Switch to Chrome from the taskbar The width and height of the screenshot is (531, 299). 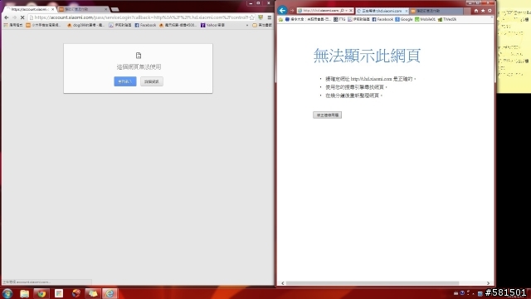[41, 293]
